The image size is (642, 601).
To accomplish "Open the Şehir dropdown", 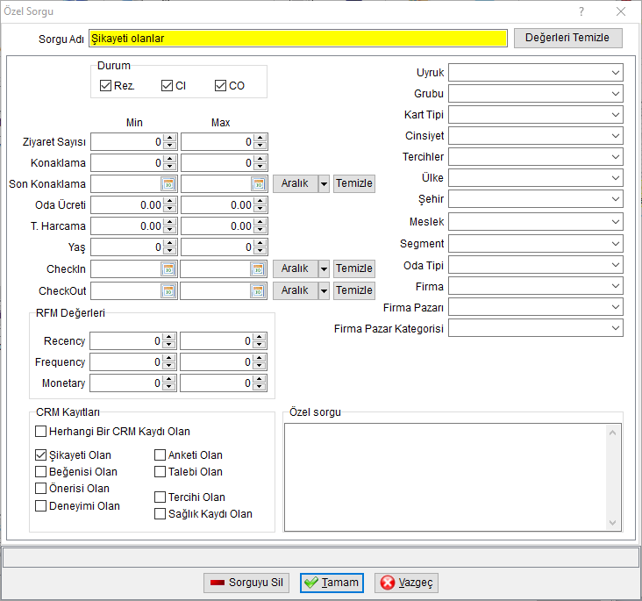I will click(616, 199).
